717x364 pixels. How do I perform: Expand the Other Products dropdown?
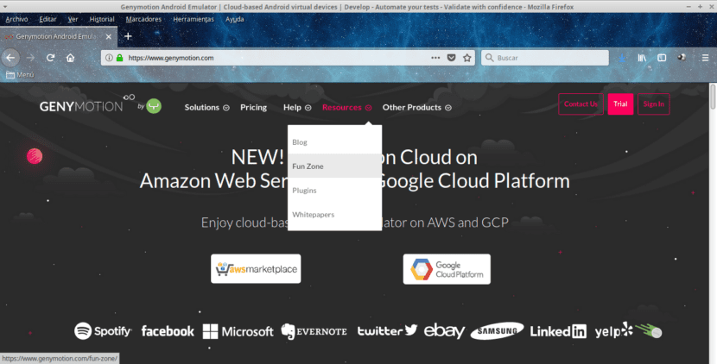tap(416, 108)
